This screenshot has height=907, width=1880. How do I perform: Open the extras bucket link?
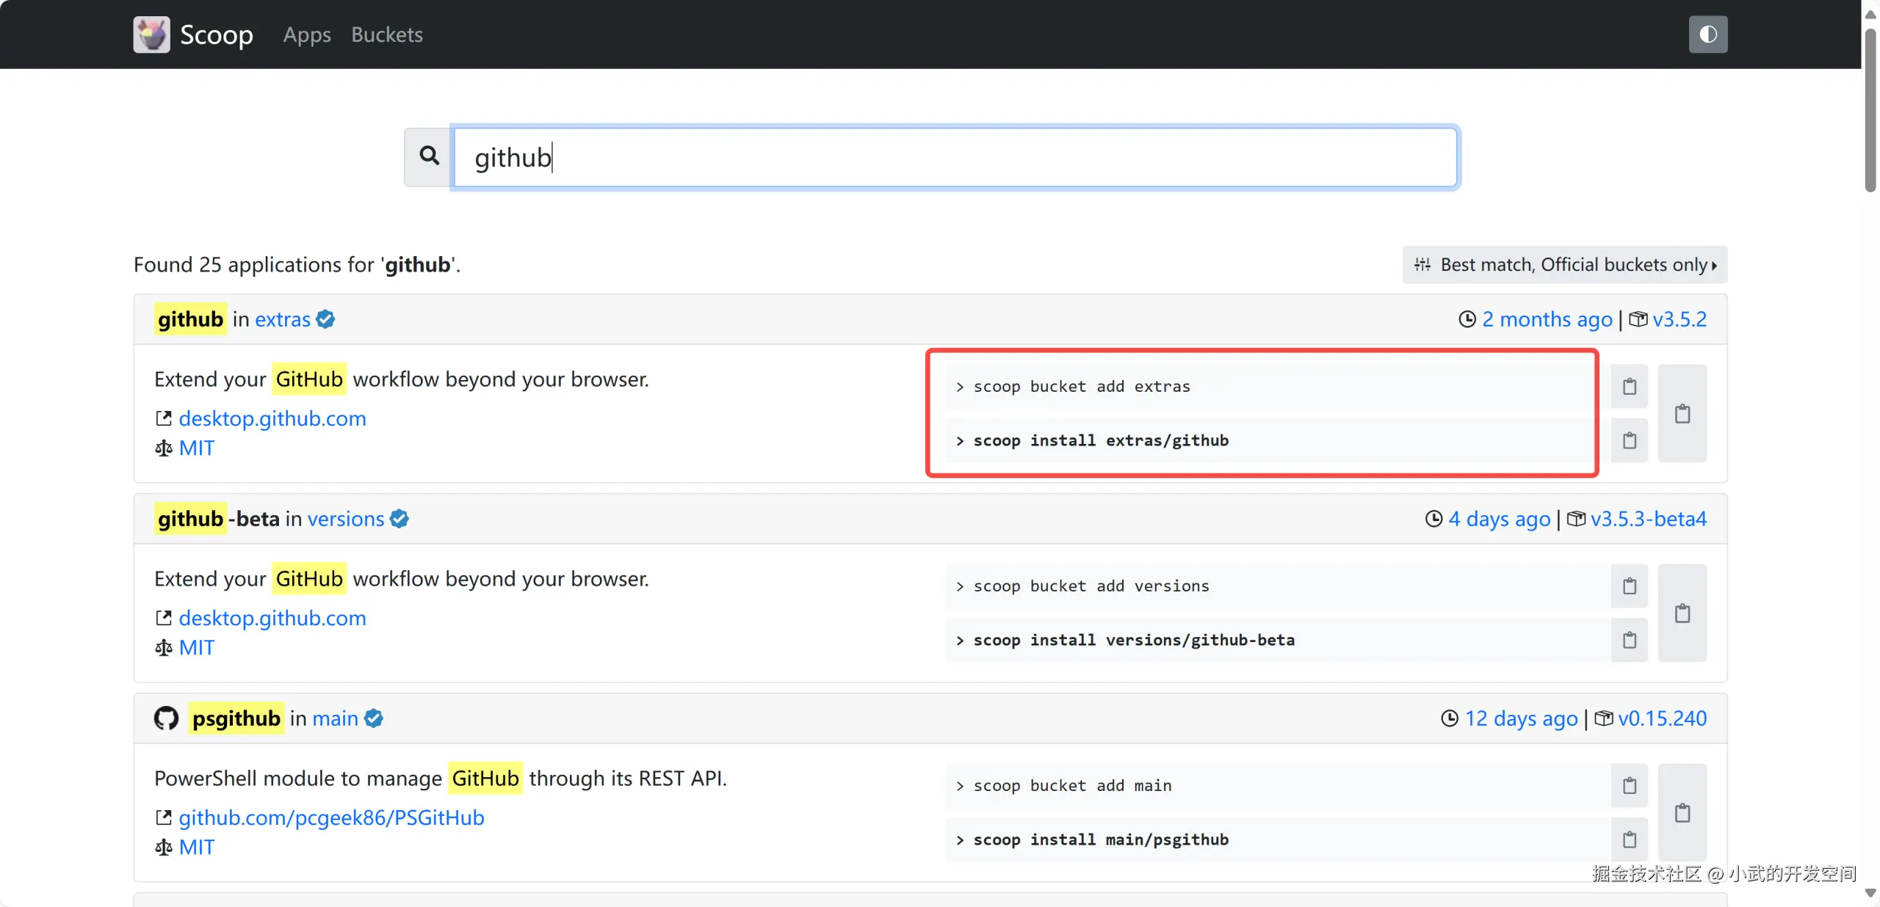pyautogui.click(x=283, y=319)
